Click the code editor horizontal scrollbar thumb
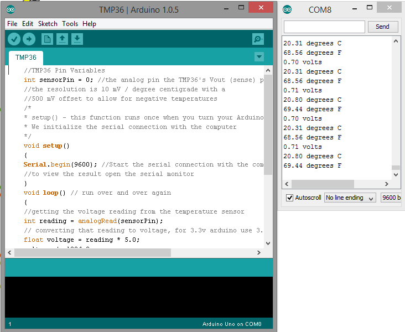The image size is (405, 332). 92,252
